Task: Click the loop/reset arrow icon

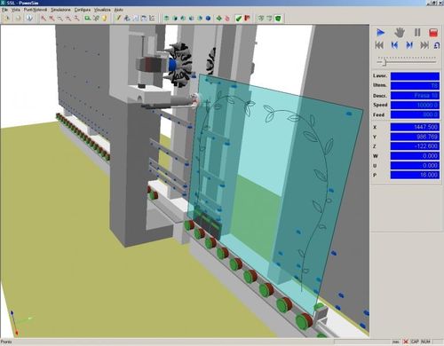Action: point(437,45)
